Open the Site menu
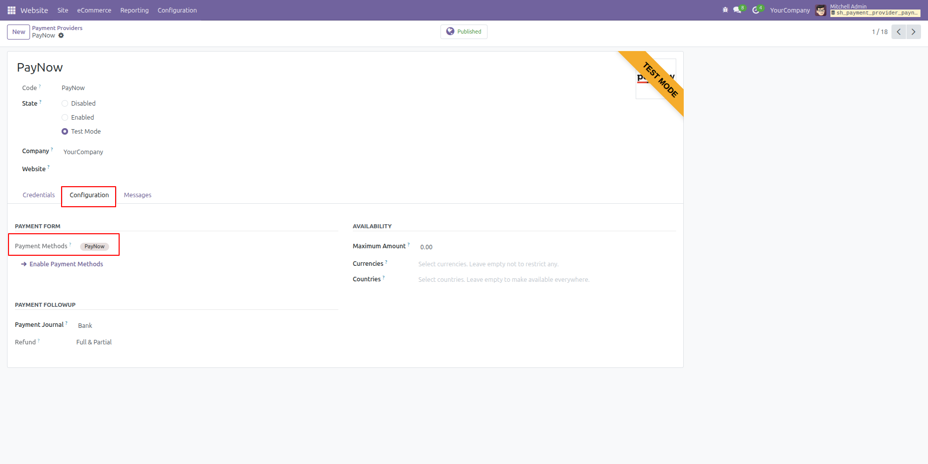This screenshot has width=928, height=464. [x=63, y=10]
